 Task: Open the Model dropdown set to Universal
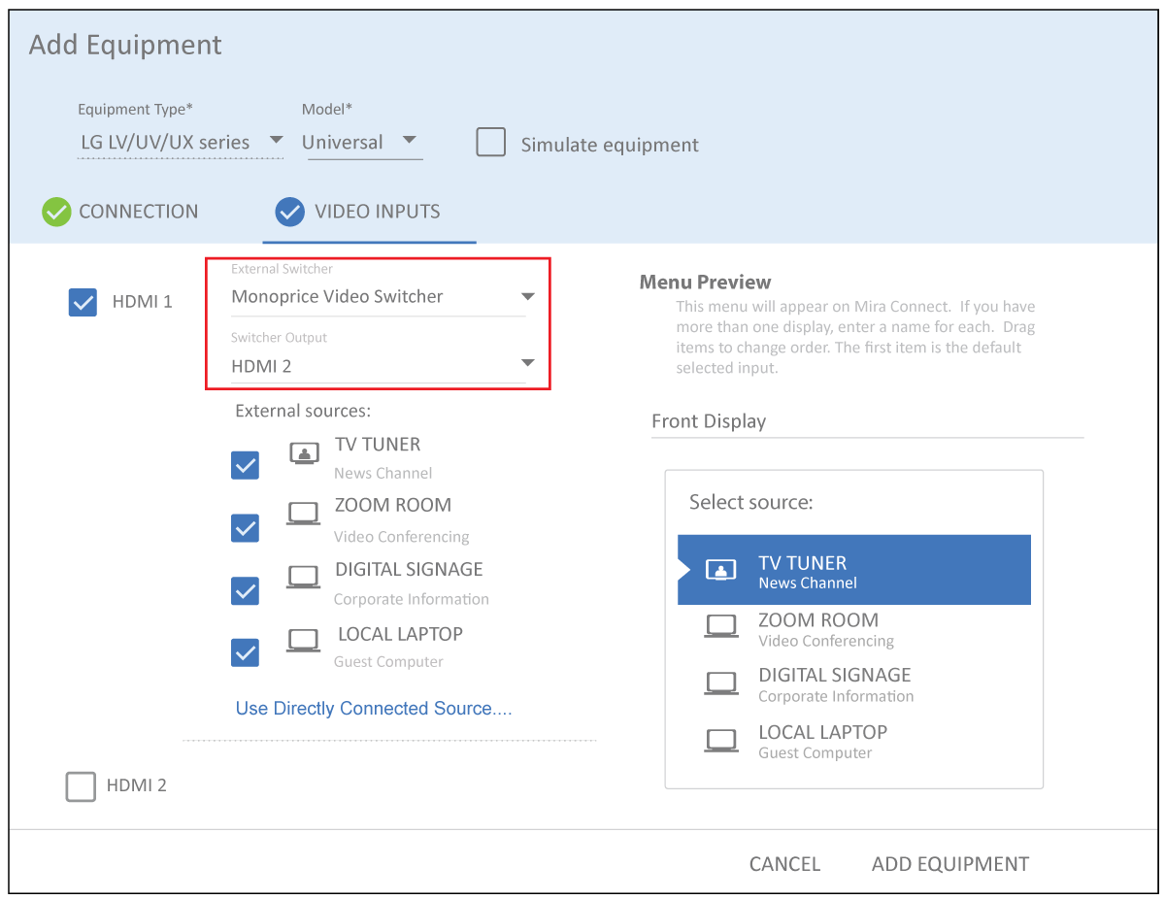(x=361, y=142)
